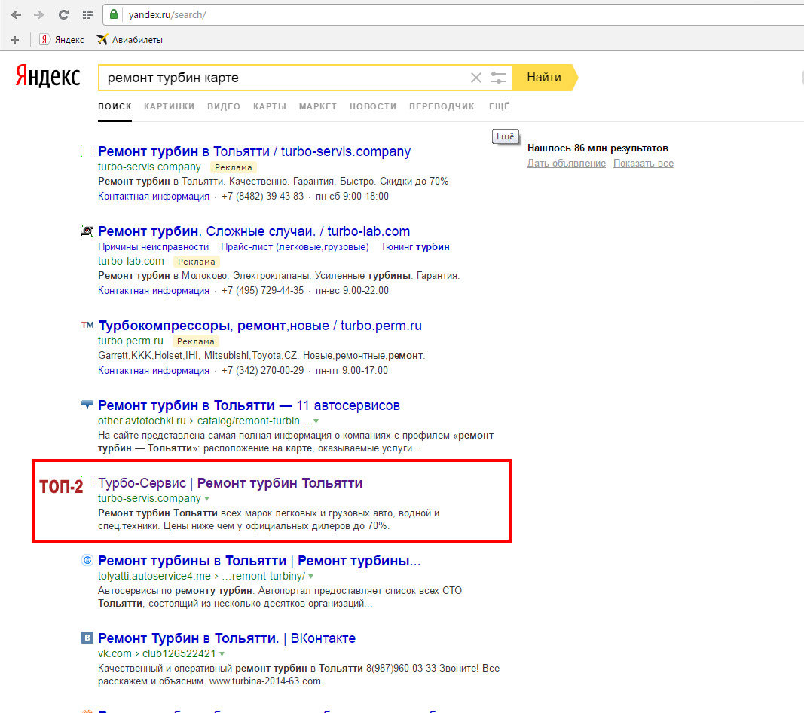Screen dimensions: 804x713
Task: Expand arrow beside vk.com club126522421 URL
Action: (222, 654)
